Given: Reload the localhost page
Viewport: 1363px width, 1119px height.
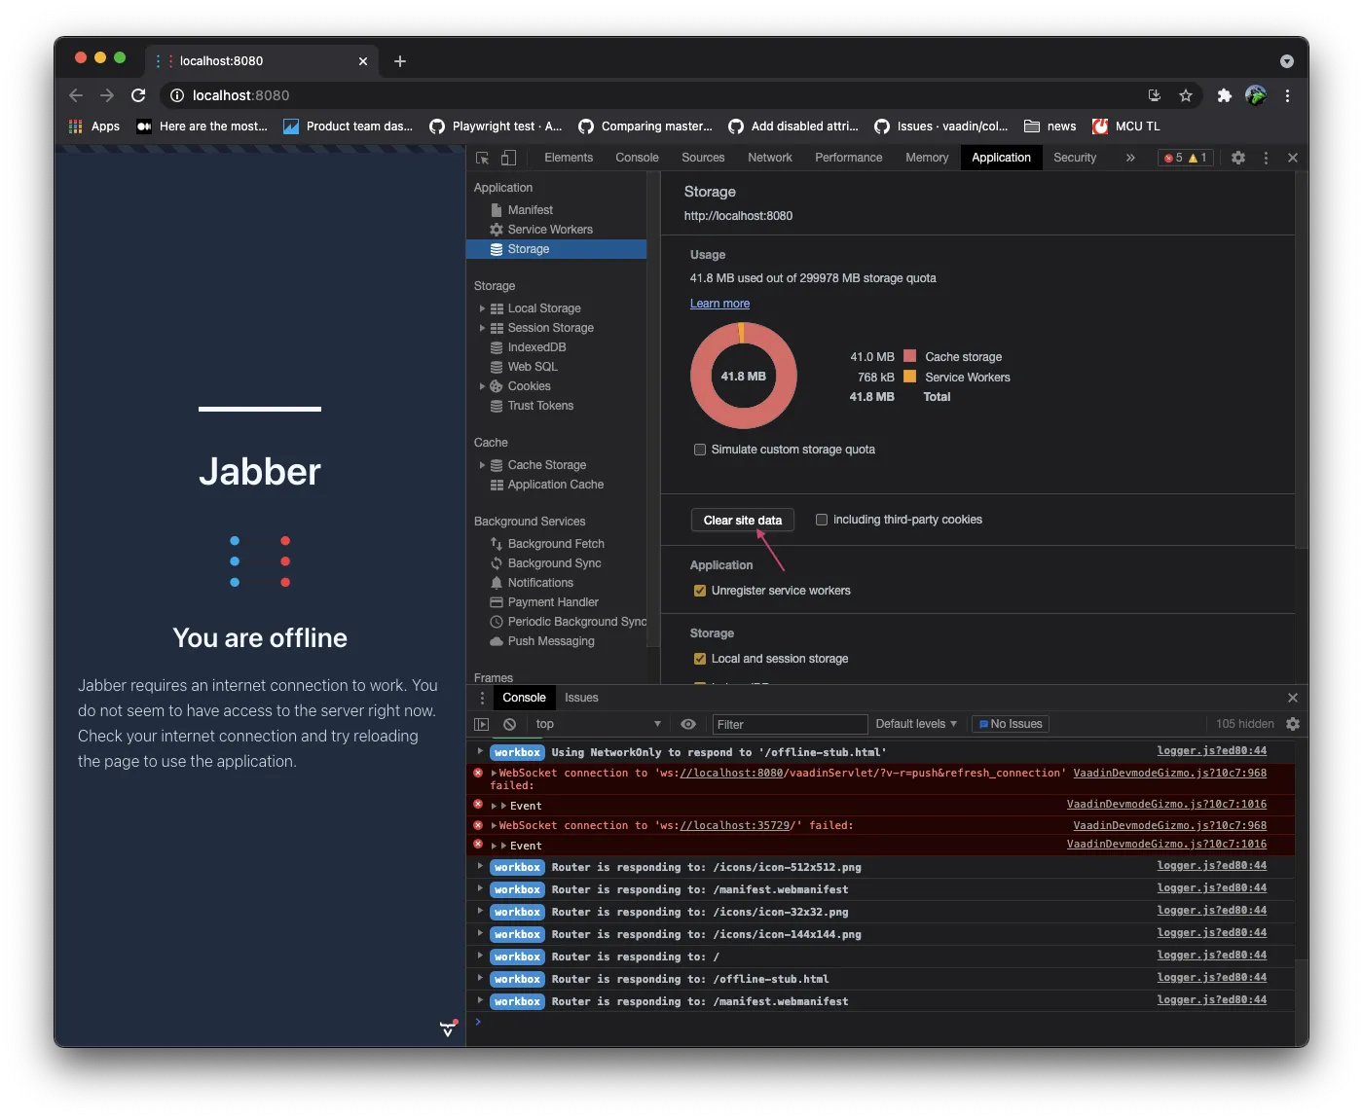Looking at the screenshot, I should point(138,95).
